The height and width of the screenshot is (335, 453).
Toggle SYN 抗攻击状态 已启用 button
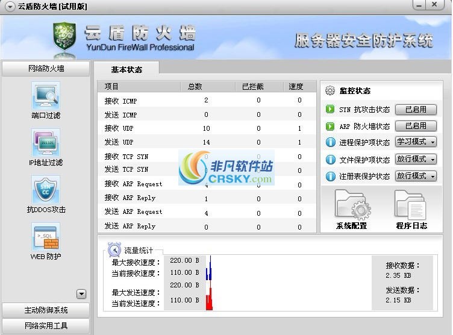(415, 110)
